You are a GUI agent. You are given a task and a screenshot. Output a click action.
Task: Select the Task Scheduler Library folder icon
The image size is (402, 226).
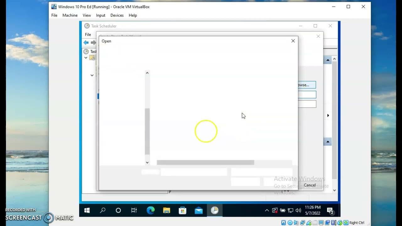click(x=92, y=58)
